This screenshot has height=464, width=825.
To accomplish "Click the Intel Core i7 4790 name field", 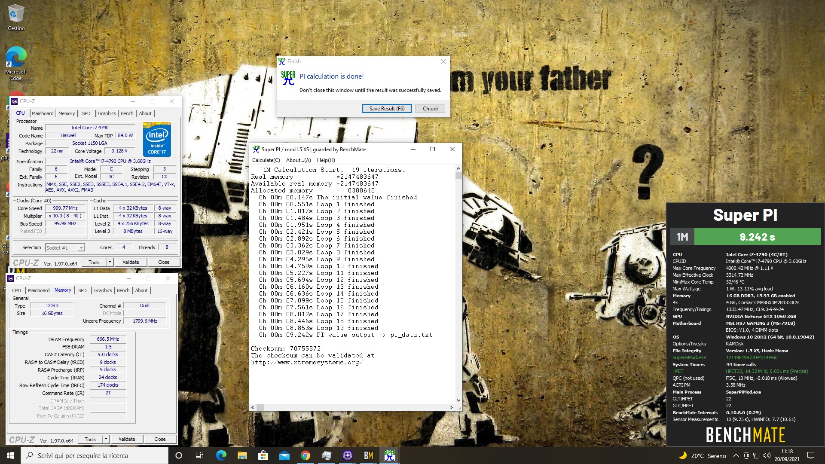I will coord(90,128).
